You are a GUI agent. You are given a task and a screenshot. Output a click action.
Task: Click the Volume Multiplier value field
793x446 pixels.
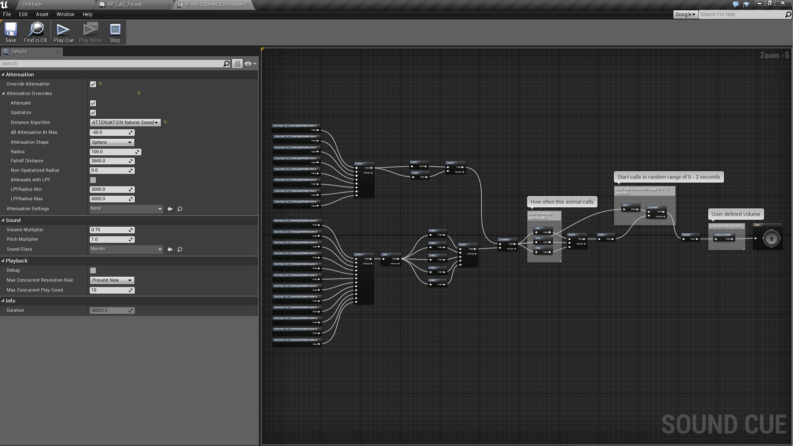point(109,230)
